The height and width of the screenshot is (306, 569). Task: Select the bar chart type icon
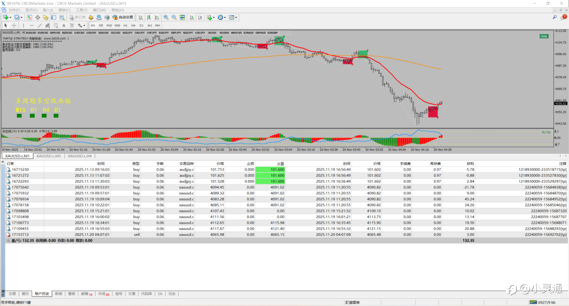point(141,17)
